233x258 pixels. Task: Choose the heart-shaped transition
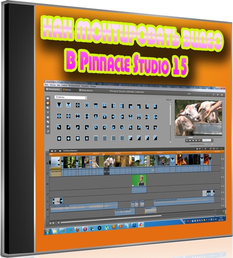pos(78,138)
